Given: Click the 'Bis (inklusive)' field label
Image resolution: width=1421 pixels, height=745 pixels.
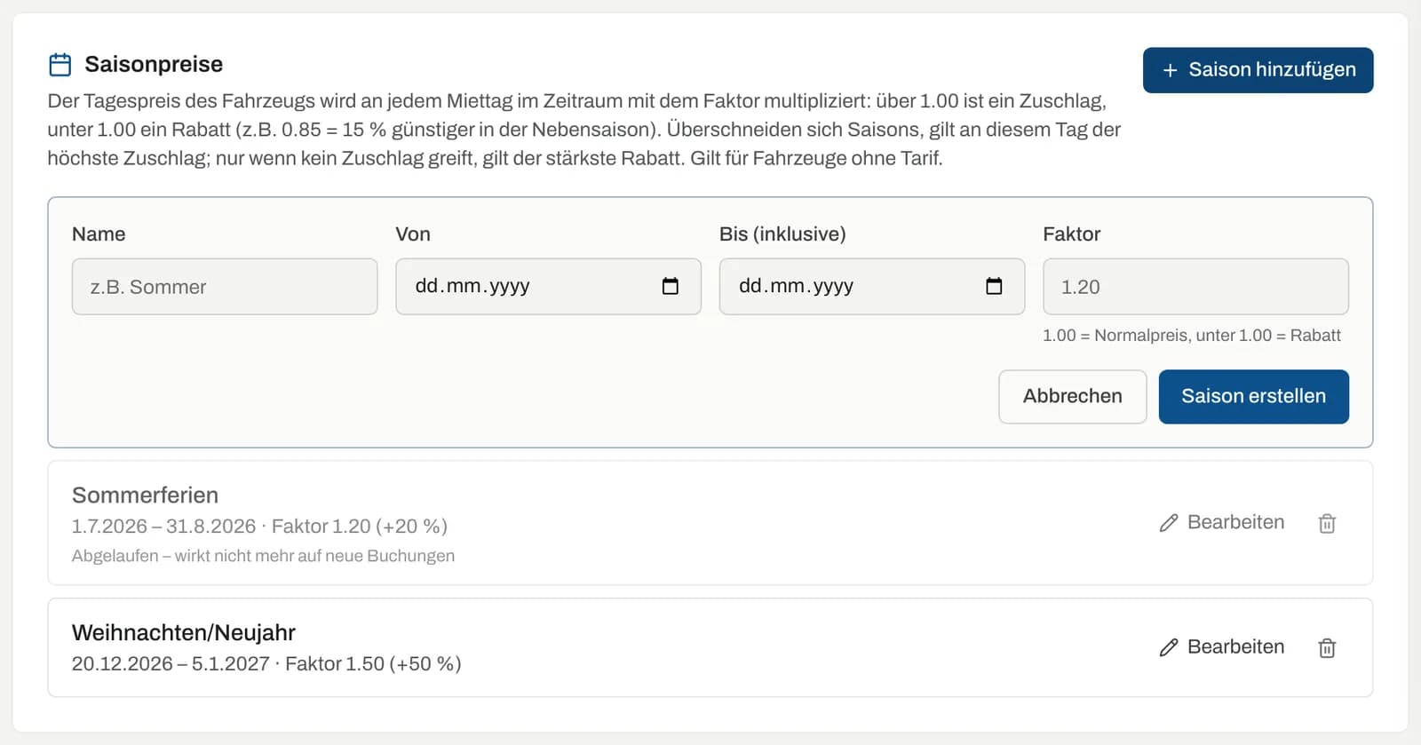Looking at the screenshot, I should coord(782,234).
